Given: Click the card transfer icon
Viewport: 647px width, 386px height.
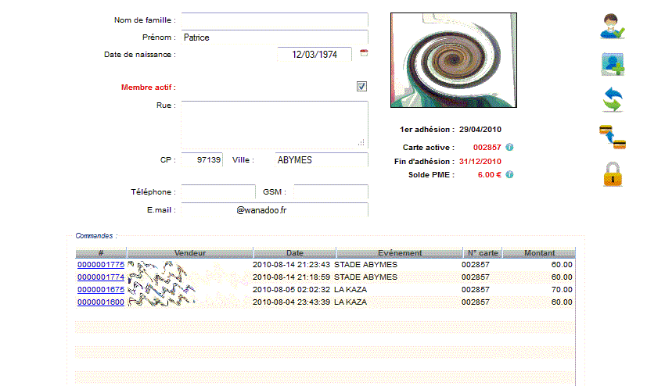Looking at the screenshot, I should 613,137.
